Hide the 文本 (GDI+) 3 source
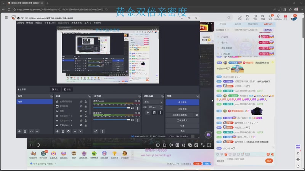Viewport: 305px width, 171px height. pos(81,125)
